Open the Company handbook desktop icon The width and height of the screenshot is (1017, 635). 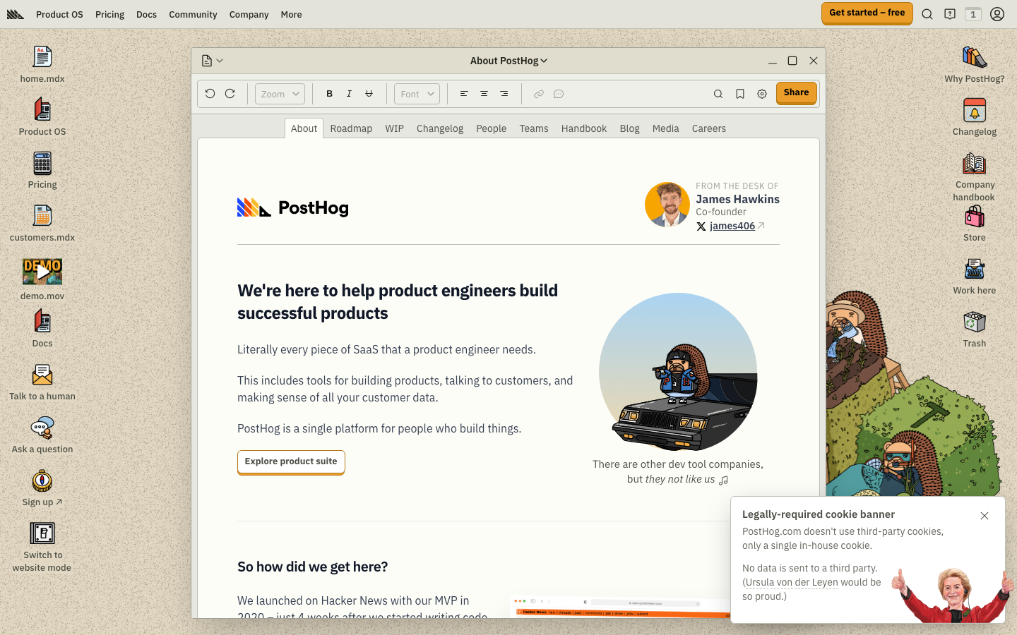click(x=975, y=164)
